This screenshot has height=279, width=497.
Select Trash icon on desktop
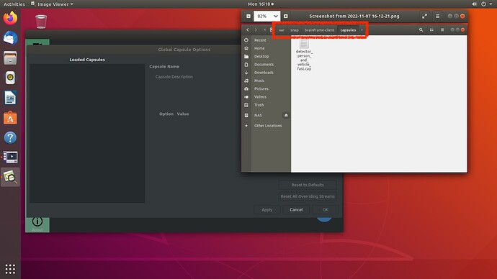tap(41, 22)
